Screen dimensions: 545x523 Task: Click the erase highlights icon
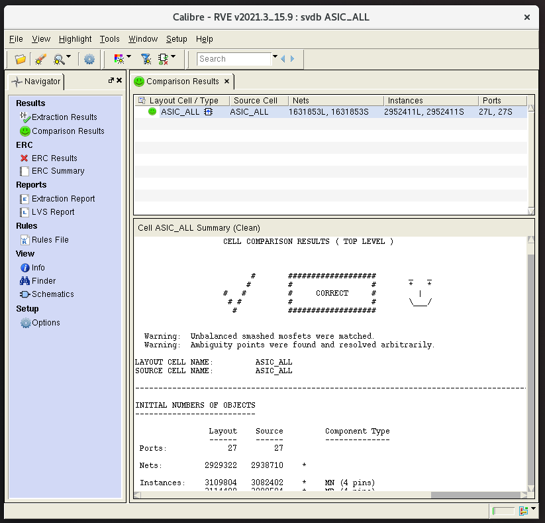click(40, 59)
